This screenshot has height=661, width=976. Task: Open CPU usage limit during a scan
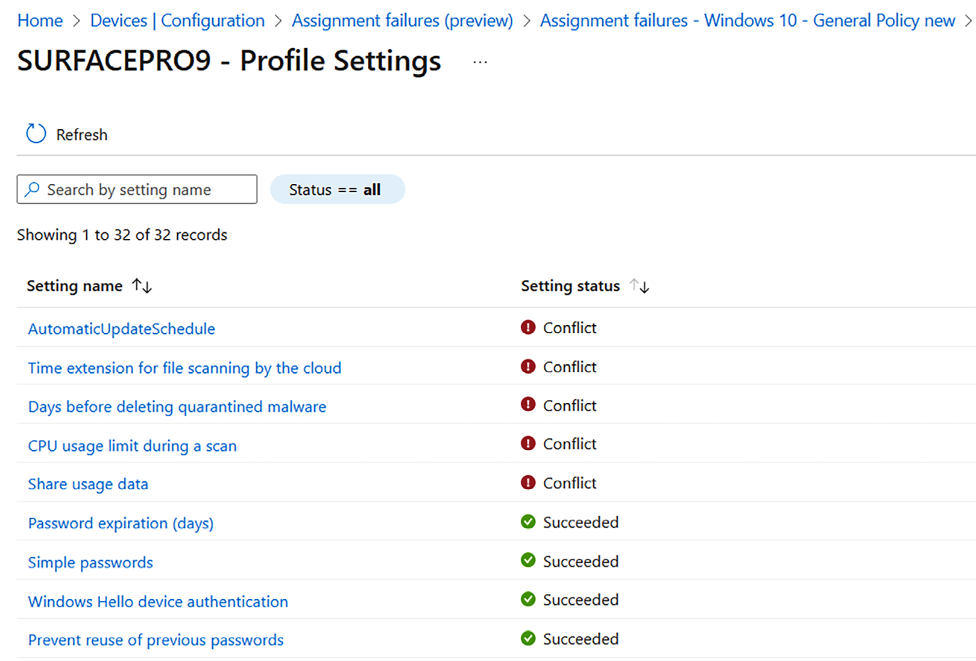132,446
